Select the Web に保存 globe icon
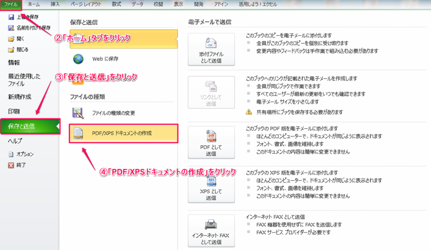Image resolution: width=431 pixels, height=250 pixels. [78, 59]
